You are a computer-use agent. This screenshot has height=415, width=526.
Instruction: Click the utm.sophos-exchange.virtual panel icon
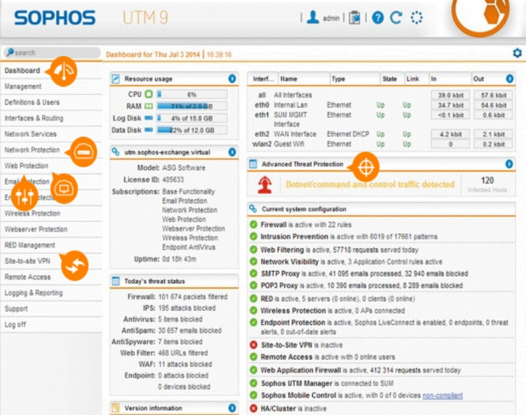click(116, 152)
